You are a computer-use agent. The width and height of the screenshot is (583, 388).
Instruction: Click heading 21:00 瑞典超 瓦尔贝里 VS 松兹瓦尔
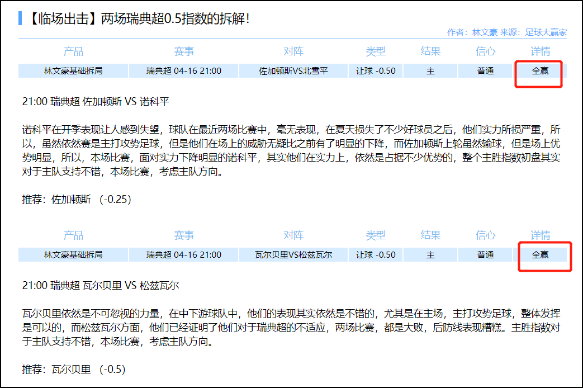click(x=101, y=286)
